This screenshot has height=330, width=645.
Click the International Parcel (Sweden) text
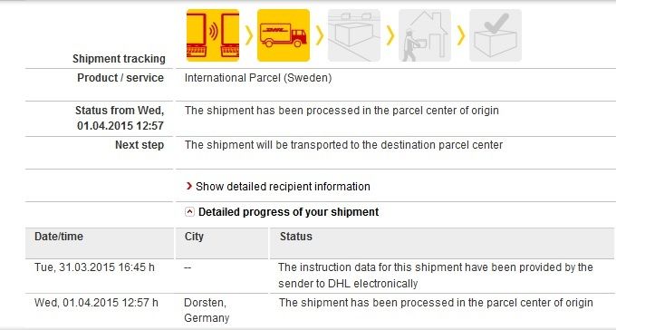pos(258,78)
